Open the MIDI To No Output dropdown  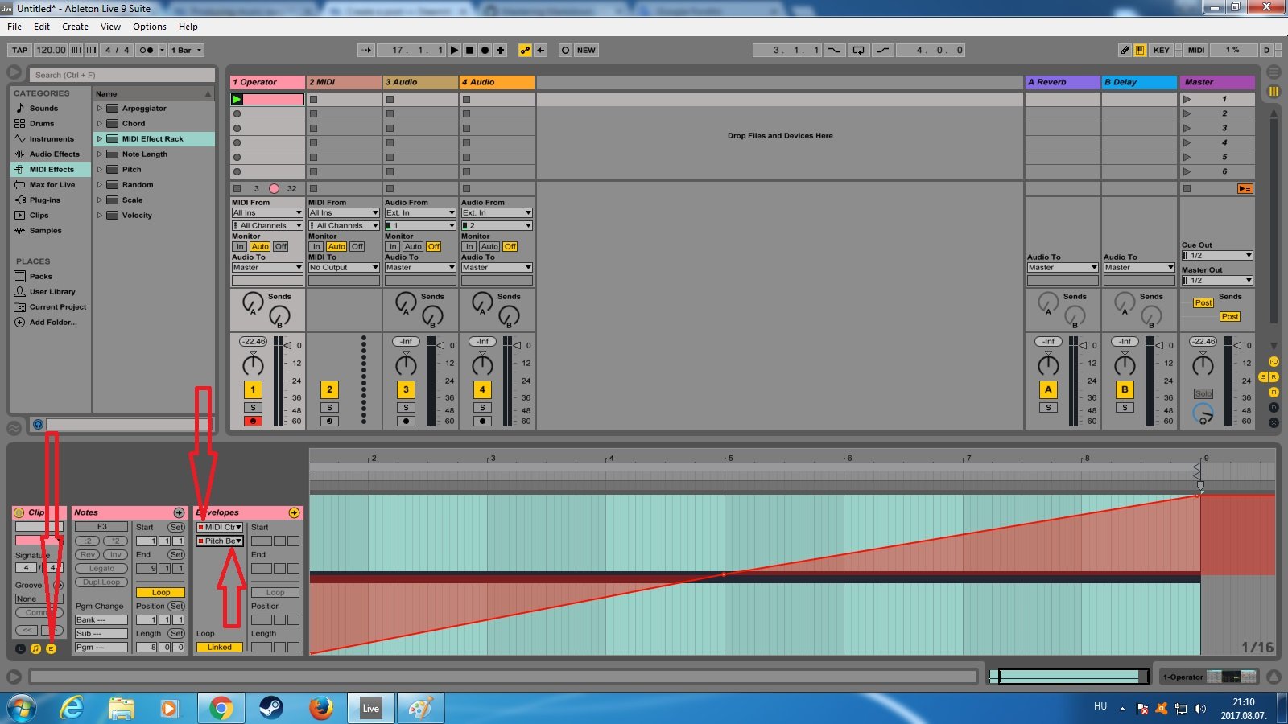[x=344, y=268]
